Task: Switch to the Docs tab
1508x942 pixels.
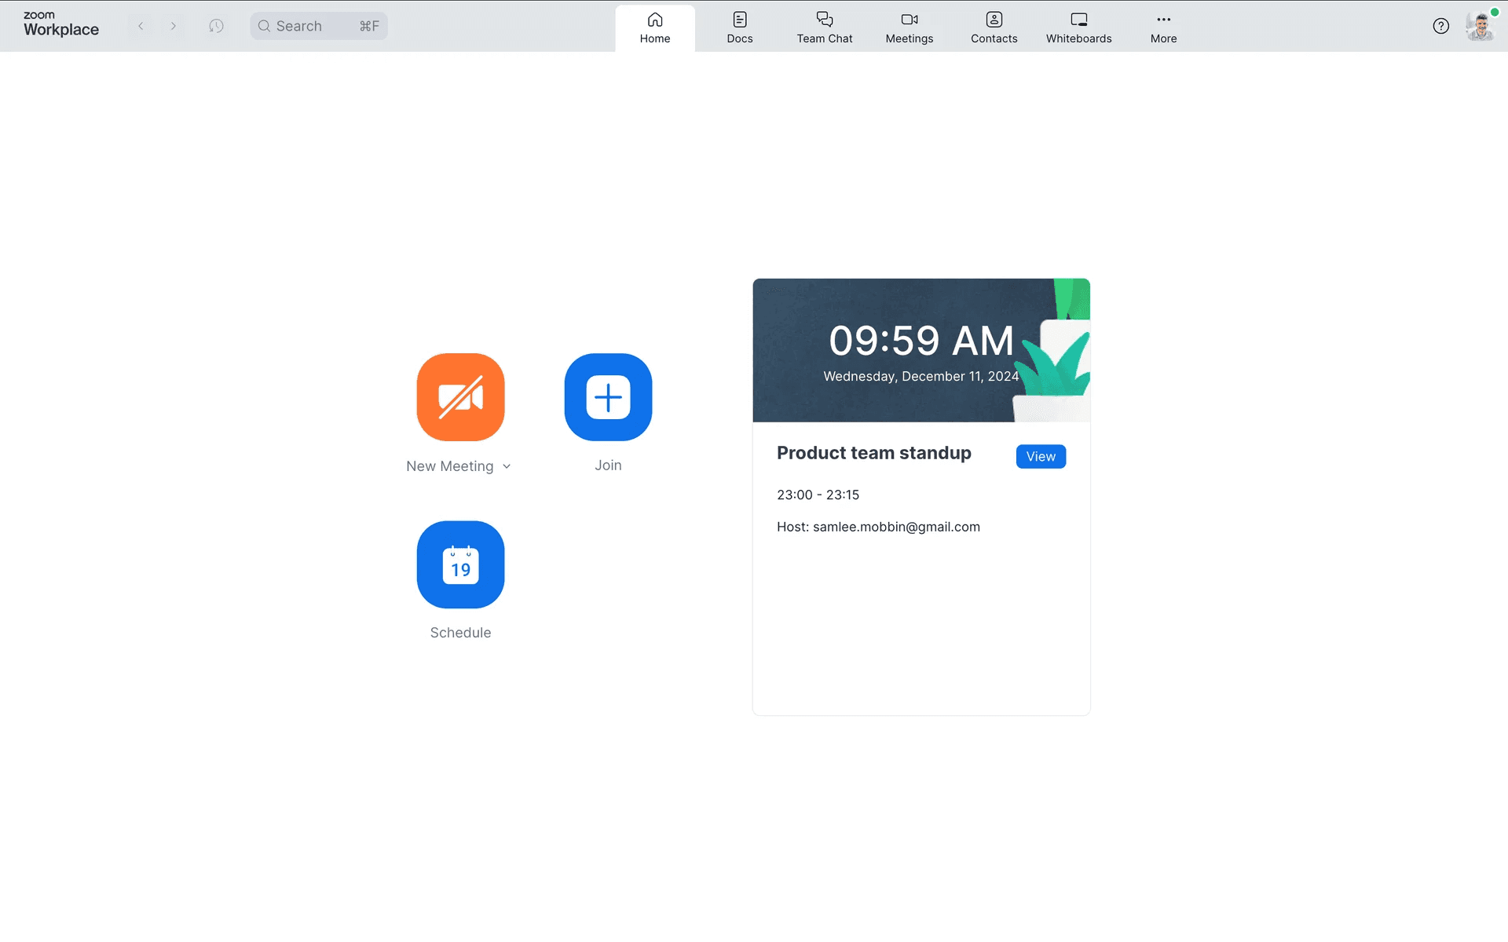Action: click(739, 27)
